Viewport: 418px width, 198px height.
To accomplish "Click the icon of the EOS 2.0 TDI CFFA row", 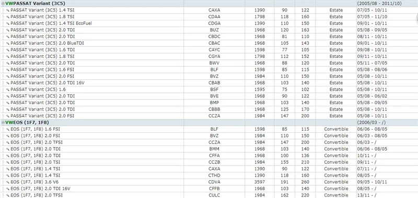I will pyautogui.click(x=8, y=156).
